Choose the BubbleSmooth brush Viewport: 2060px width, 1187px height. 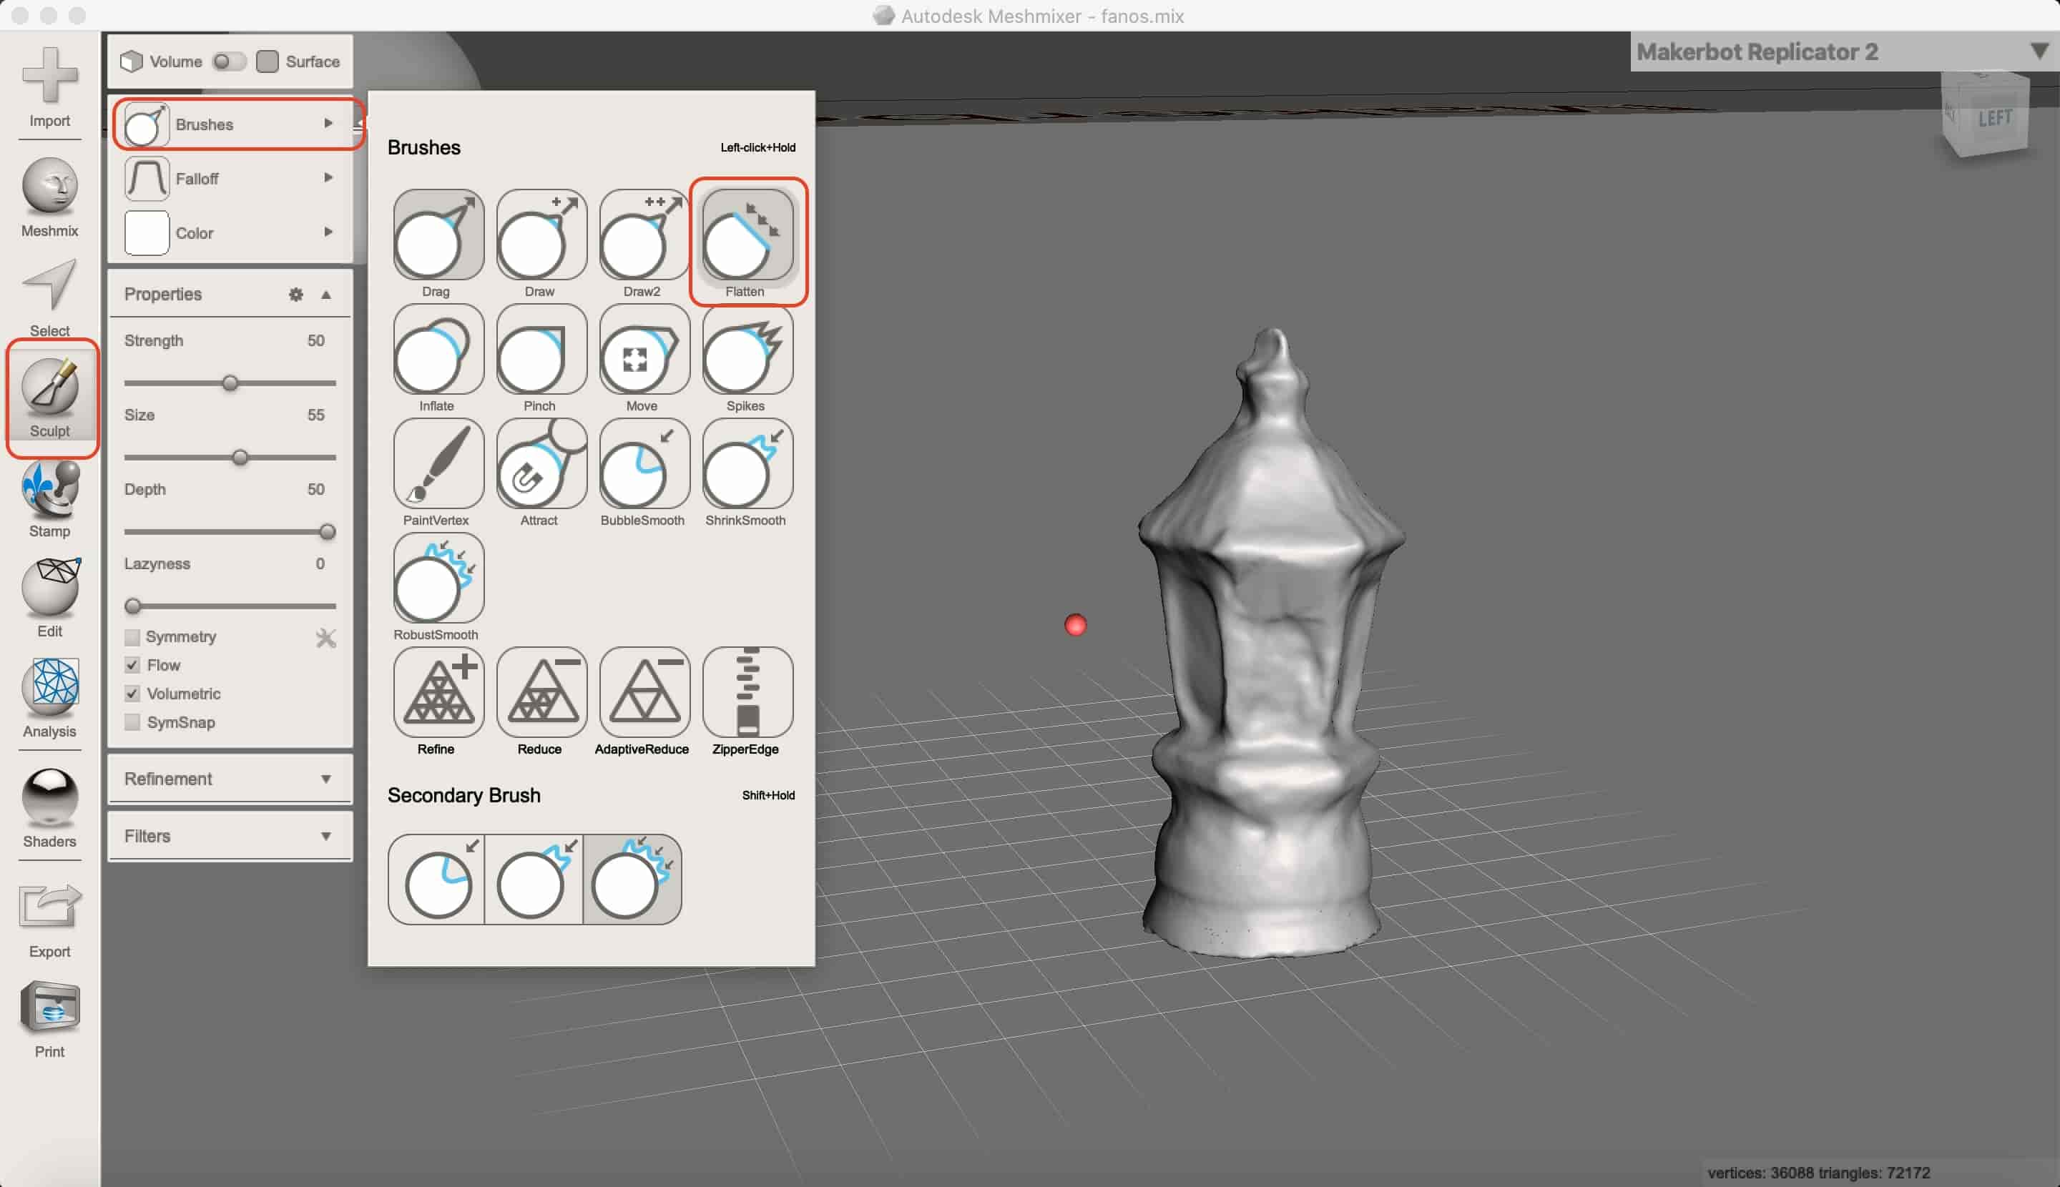644,463
